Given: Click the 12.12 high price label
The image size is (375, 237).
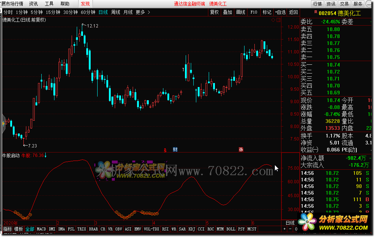Looking at the screenshot, I should pyautogui.click(x=92, y=26).
